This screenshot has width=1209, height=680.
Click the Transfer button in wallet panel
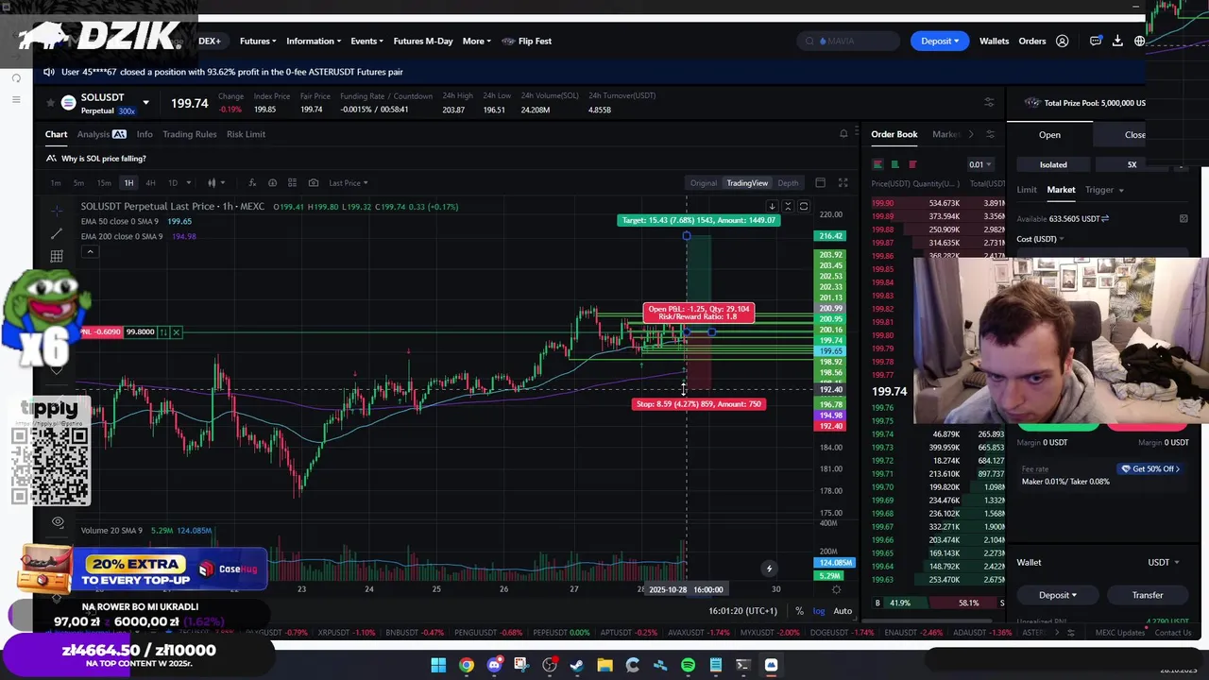[x=1148, y=595]
